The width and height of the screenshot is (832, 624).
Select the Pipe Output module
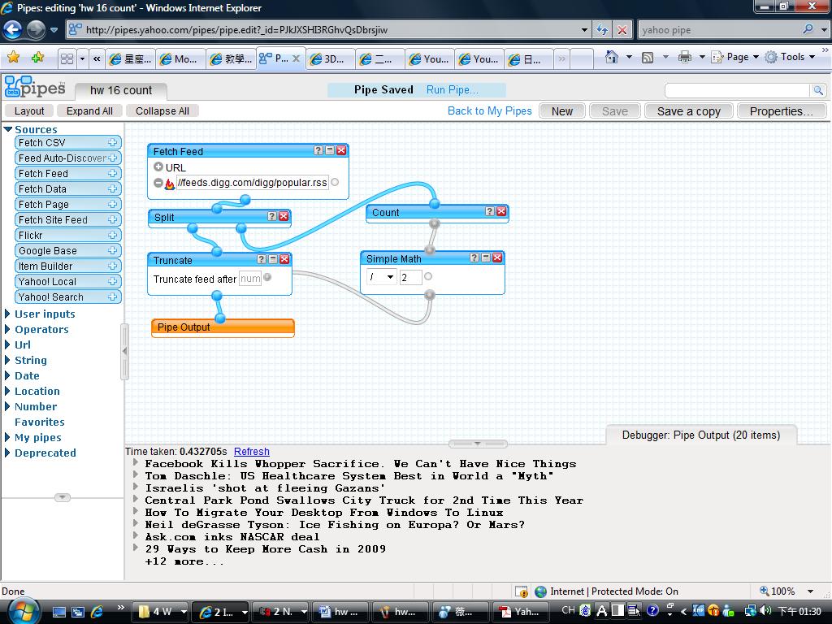coord(223,327)
